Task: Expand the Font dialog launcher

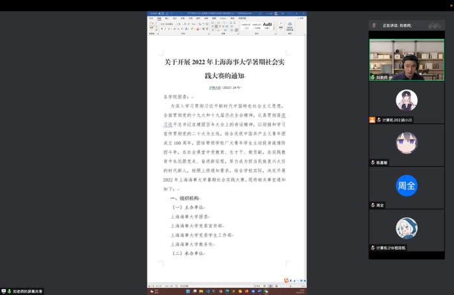Action: point(209,34)
